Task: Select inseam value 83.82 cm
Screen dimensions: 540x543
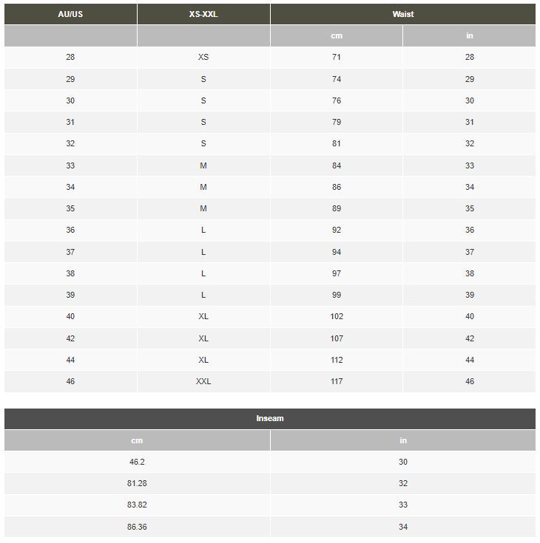Action: 137,505
